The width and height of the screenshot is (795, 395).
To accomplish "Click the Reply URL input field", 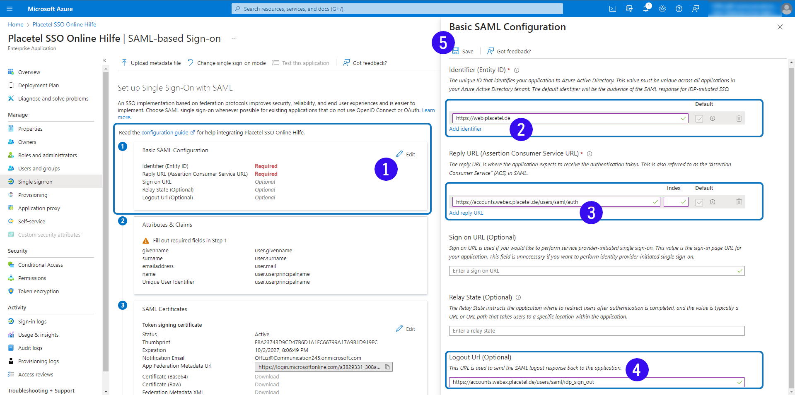I will [556, 202].
